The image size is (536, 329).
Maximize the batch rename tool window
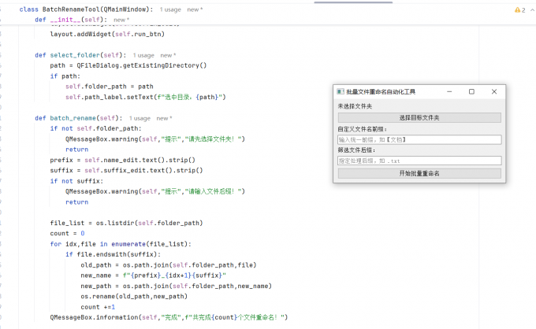[x=471, y=91]
